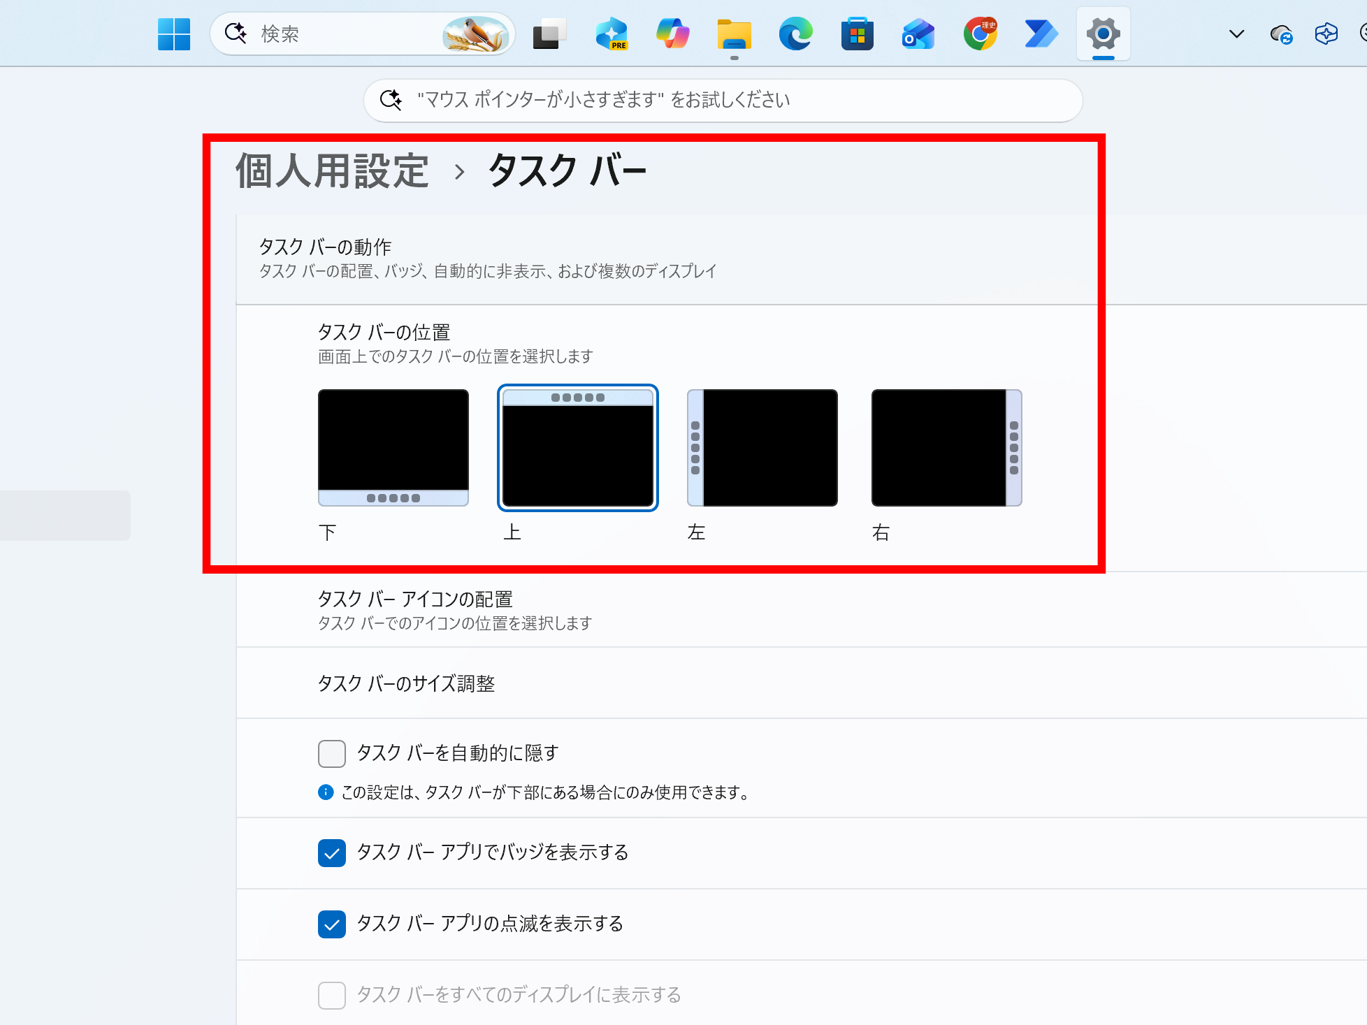Click the bird image in the search box
This screenshot has height=1025, width=1367.
477,34
